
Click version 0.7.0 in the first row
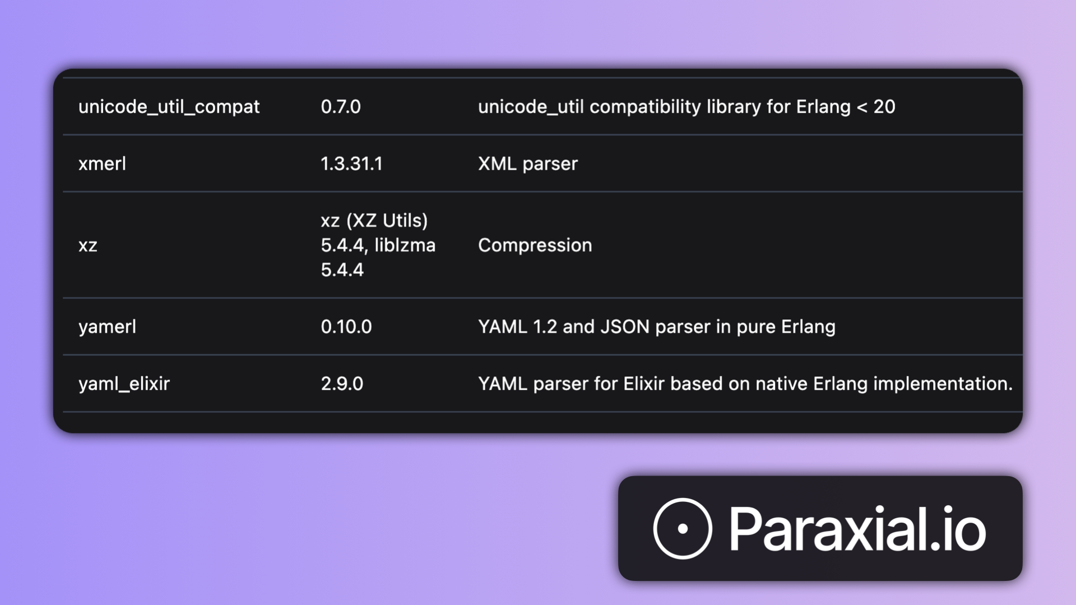[341, 106]
